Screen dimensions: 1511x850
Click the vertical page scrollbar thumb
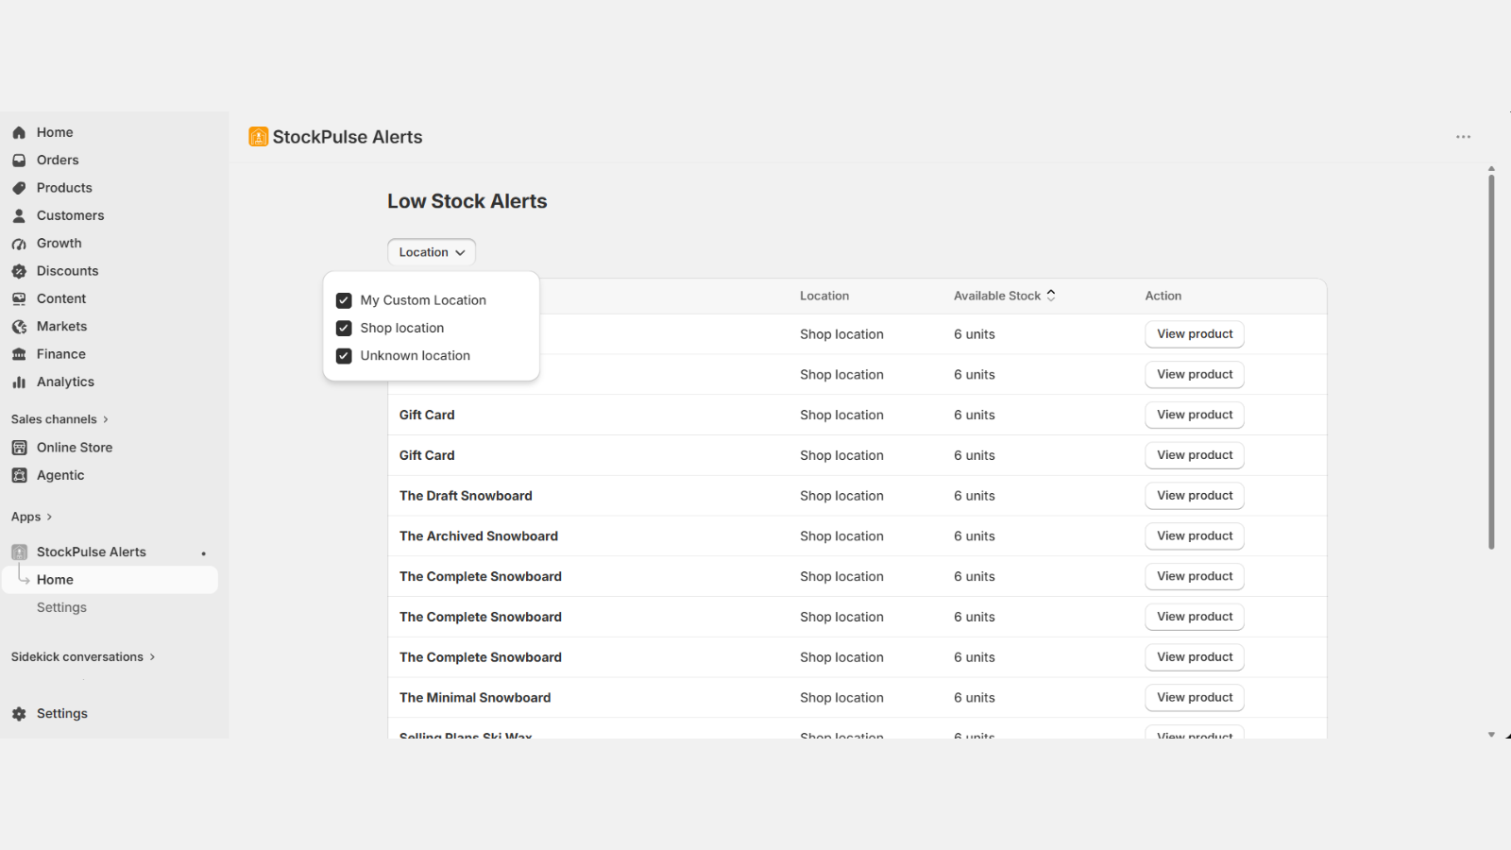click(x=1491, y=361)
